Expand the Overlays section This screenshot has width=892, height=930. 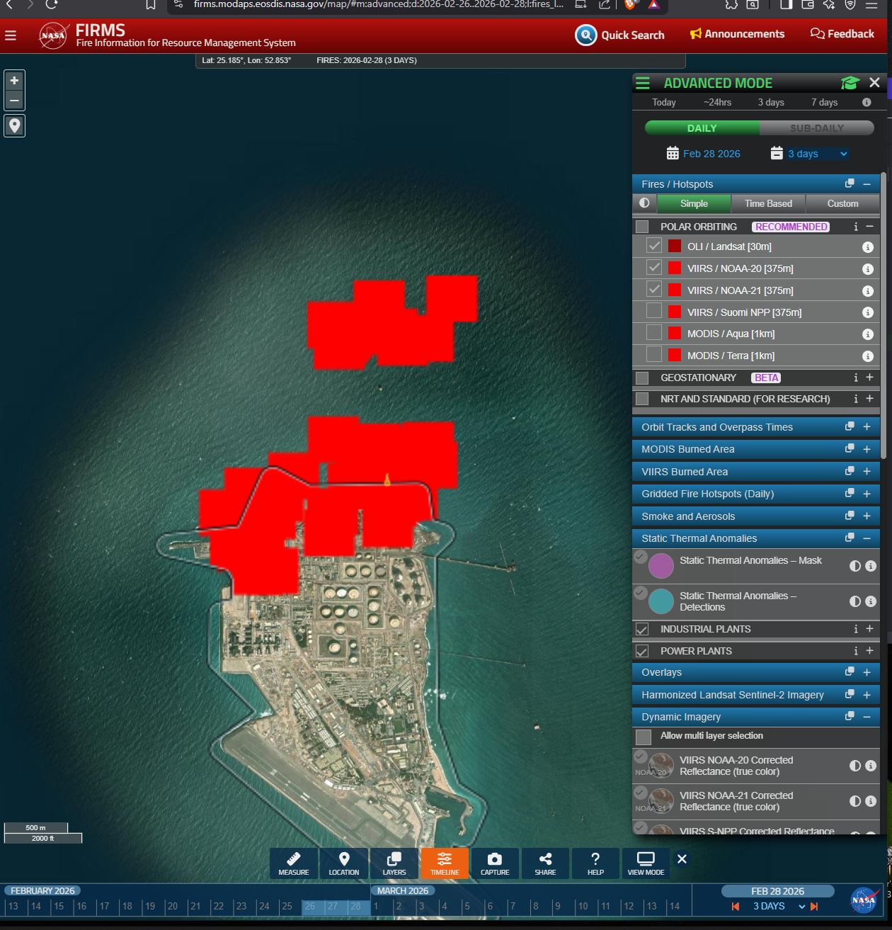[867, 672]
